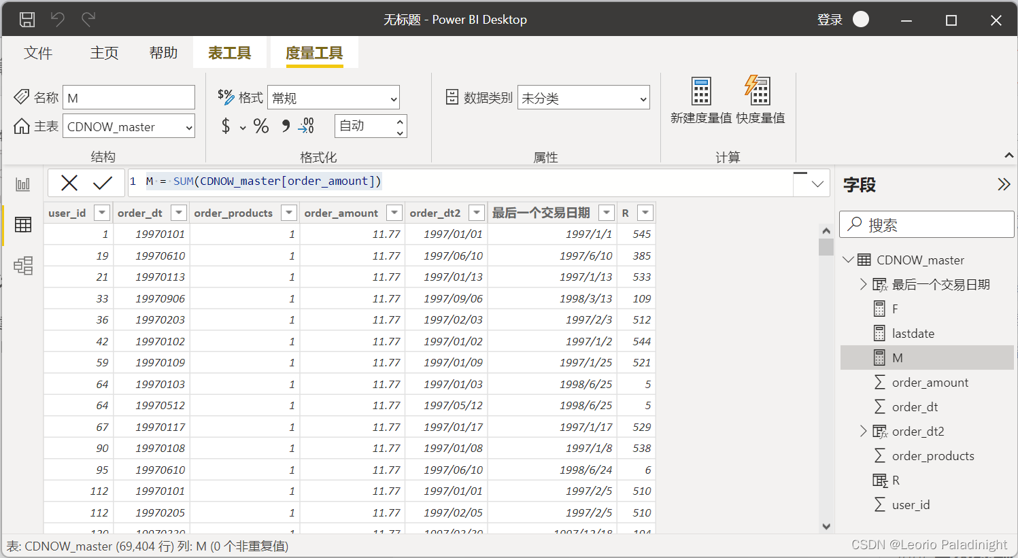Image resolution: width=1018 pixels, height=558 pixels.
Task: Open the 文件 (File) menu
Action: tap(38, 53)
